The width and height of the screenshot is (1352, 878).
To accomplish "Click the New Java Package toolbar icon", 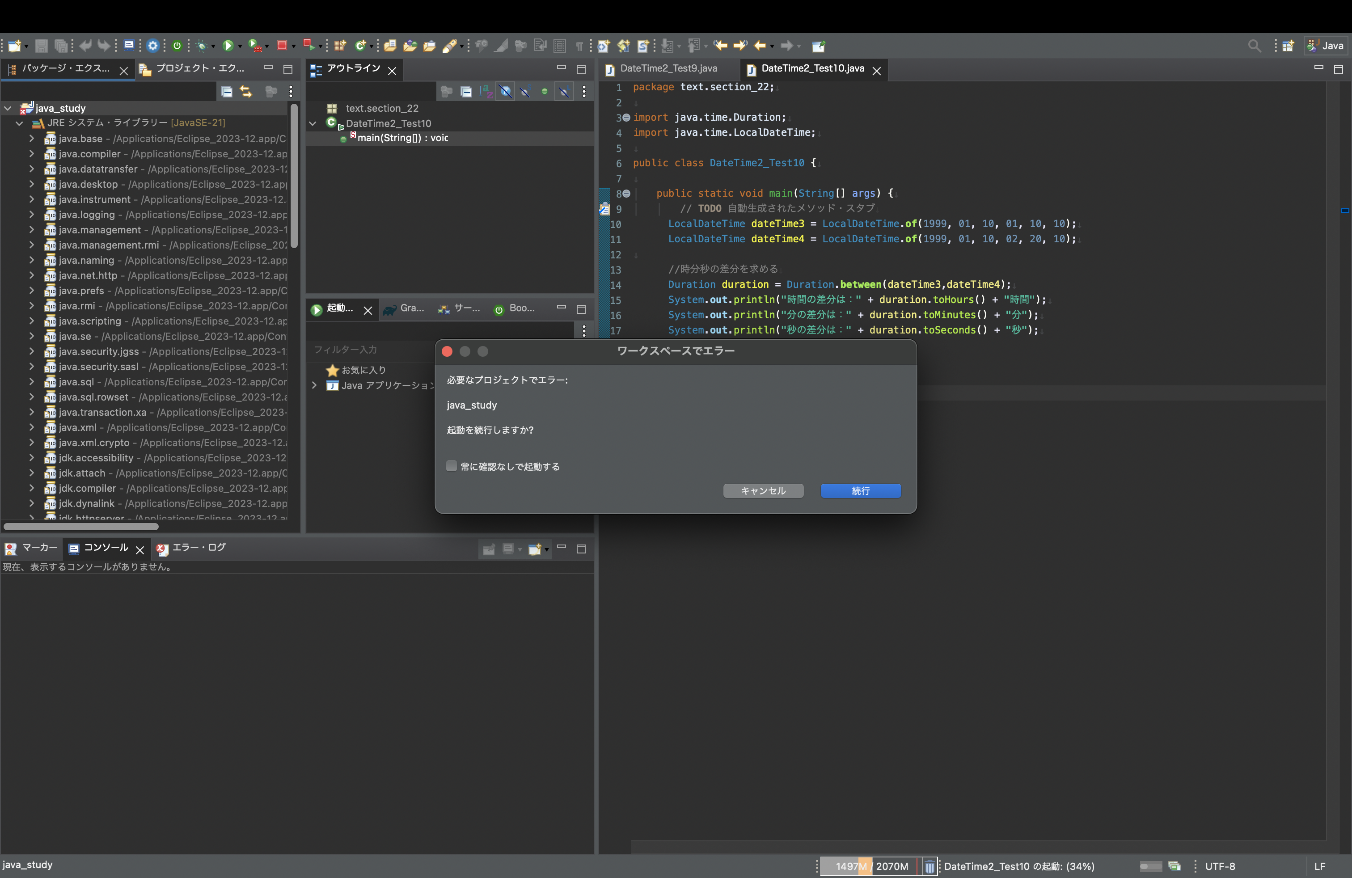I will [340, 46].
